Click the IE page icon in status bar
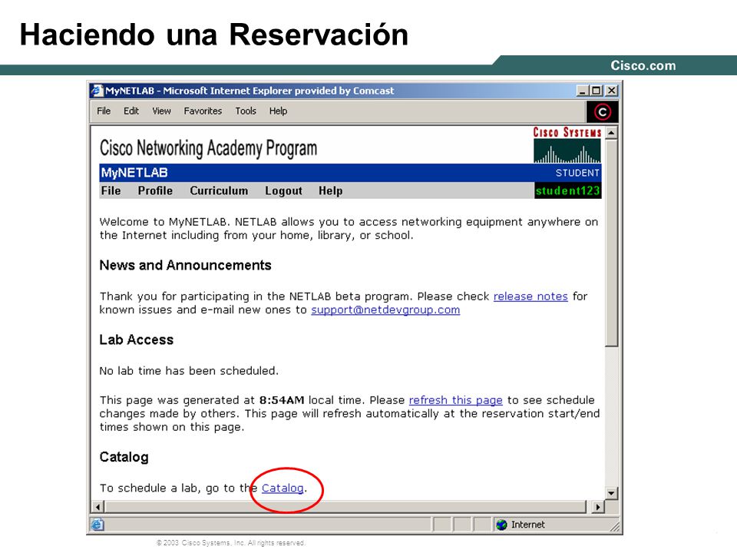The width and height of the screenshot is (737, 553). [x=97, y=525]
